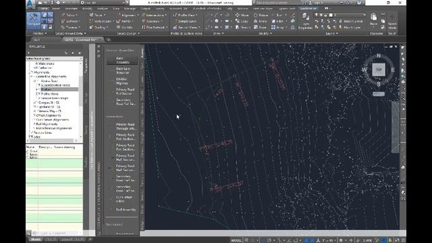The image size is (432, 243).
Task: Toggle the MODEL space status button
Action: [x=236, y=240]
